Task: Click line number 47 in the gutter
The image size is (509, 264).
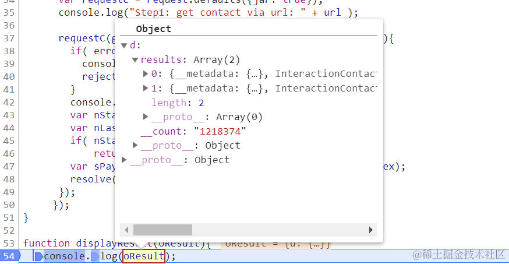Action: 9,167
